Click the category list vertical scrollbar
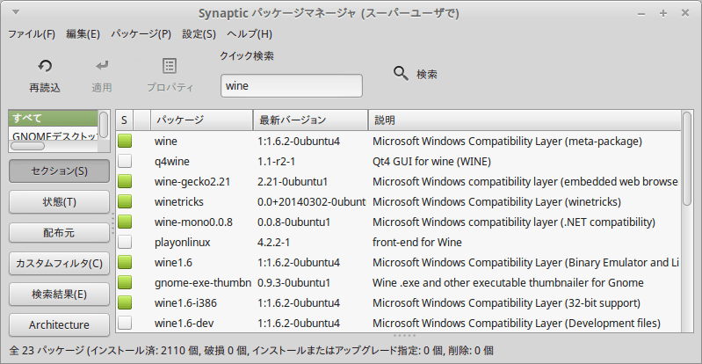 coord(104,125)
